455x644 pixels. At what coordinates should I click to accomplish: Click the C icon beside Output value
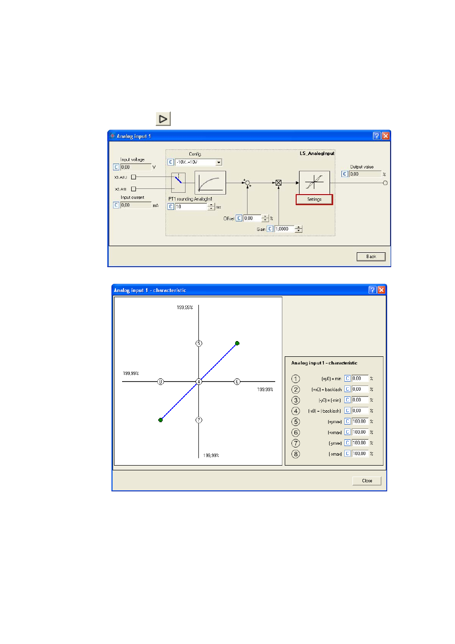tap(344, 174)
